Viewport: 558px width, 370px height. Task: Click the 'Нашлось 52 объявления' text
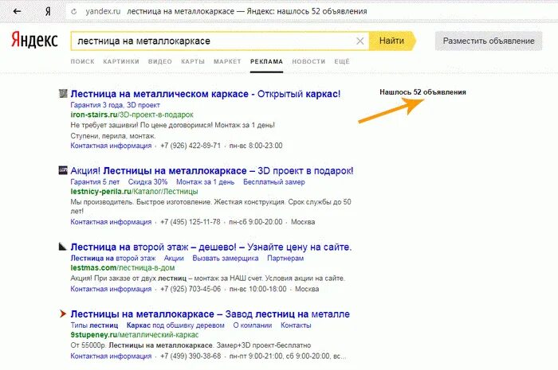coord(422,92)
